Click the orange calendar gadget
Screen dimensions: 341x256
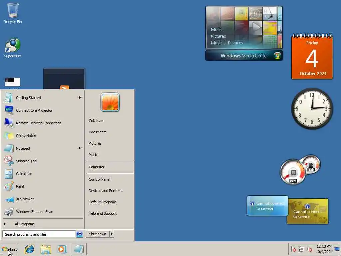pos(312,57)
